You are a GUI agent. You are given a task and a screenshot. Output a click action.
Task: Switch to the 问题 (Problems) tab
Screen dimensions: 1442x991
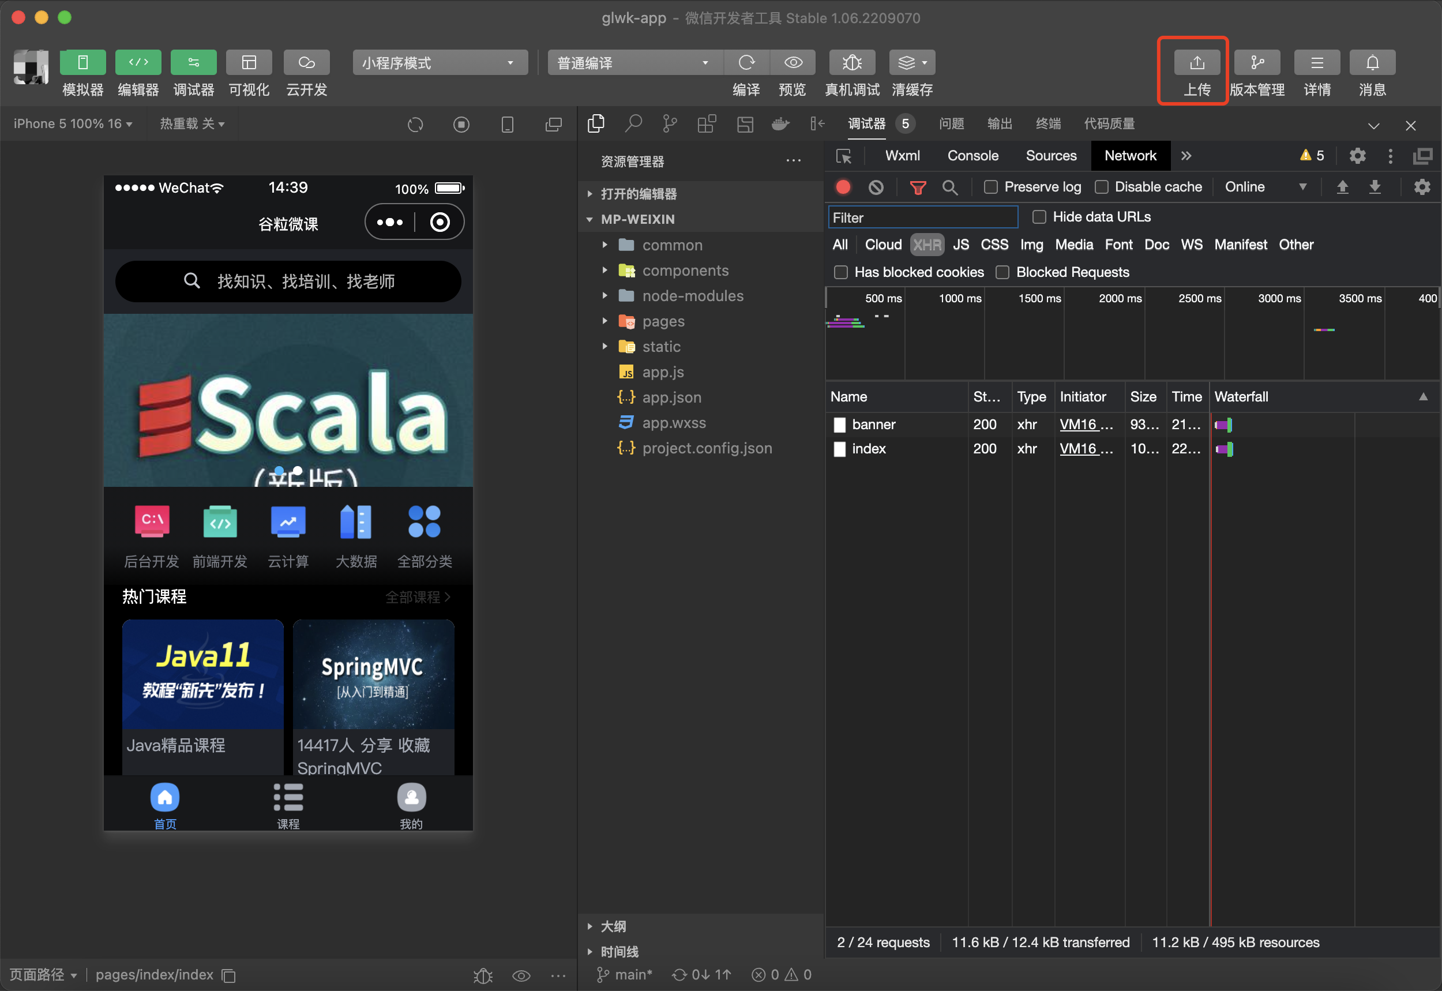951,123
